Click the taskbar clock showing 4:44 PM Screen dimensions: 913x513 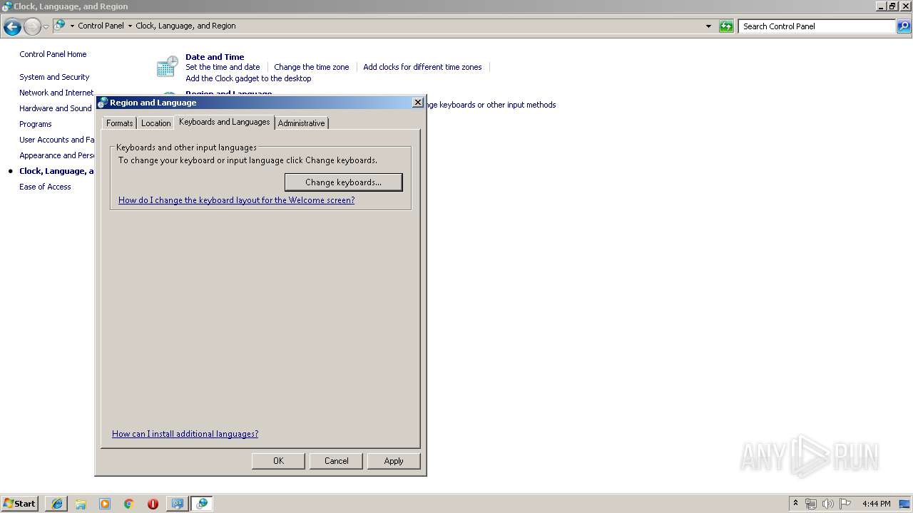(876, 504)
